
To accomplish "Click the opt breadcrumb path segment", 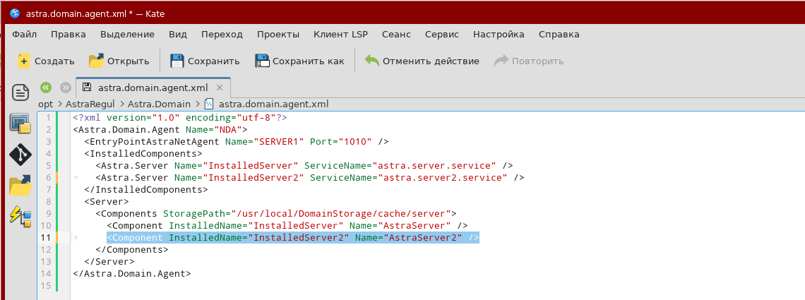I will click(x=45, y=104).
